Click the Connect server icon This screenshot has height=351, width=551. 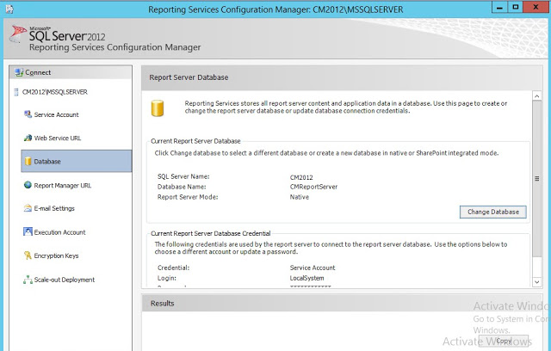[19, 72]
